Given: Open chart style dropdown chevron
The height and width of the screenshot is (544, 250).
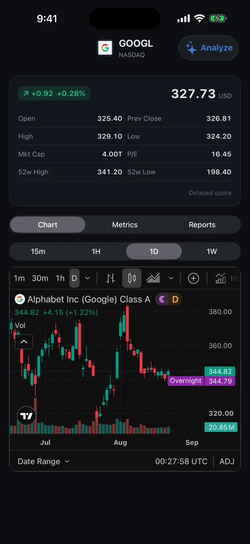Looking at the screenshot, I should (x=171, y=278).
